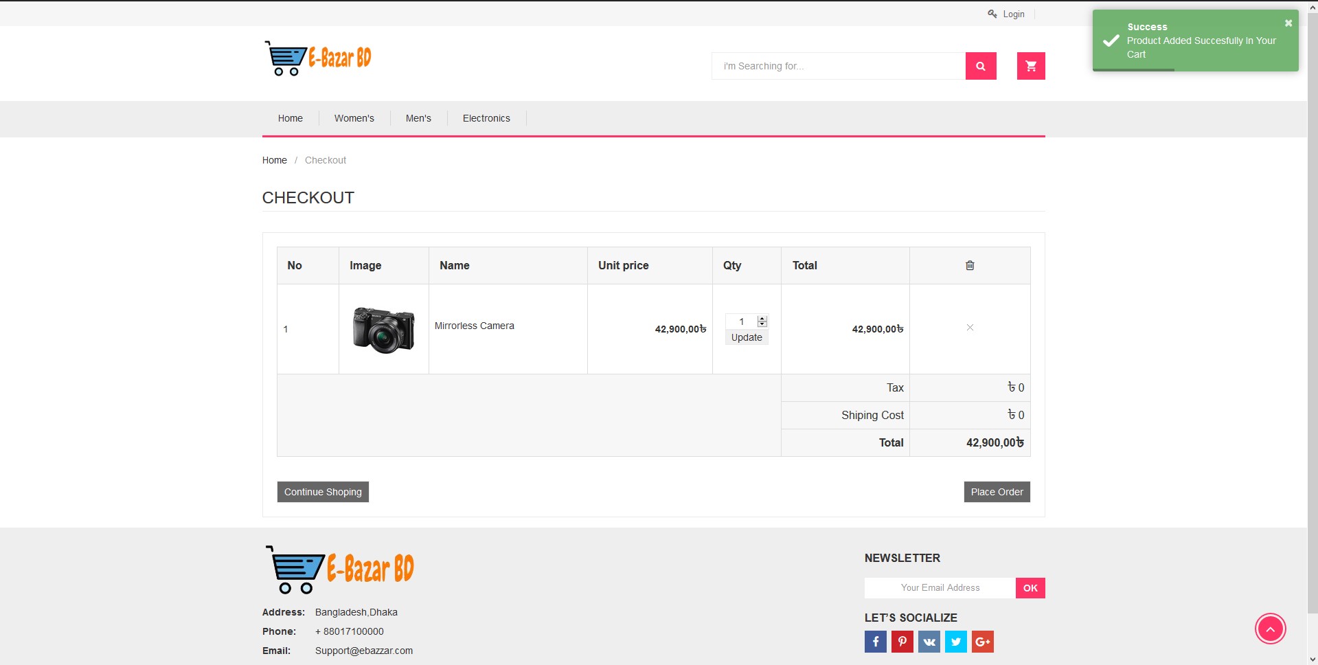Click the trash icon in table header
The image size is (1318, 665).
(x=970, y=265)
